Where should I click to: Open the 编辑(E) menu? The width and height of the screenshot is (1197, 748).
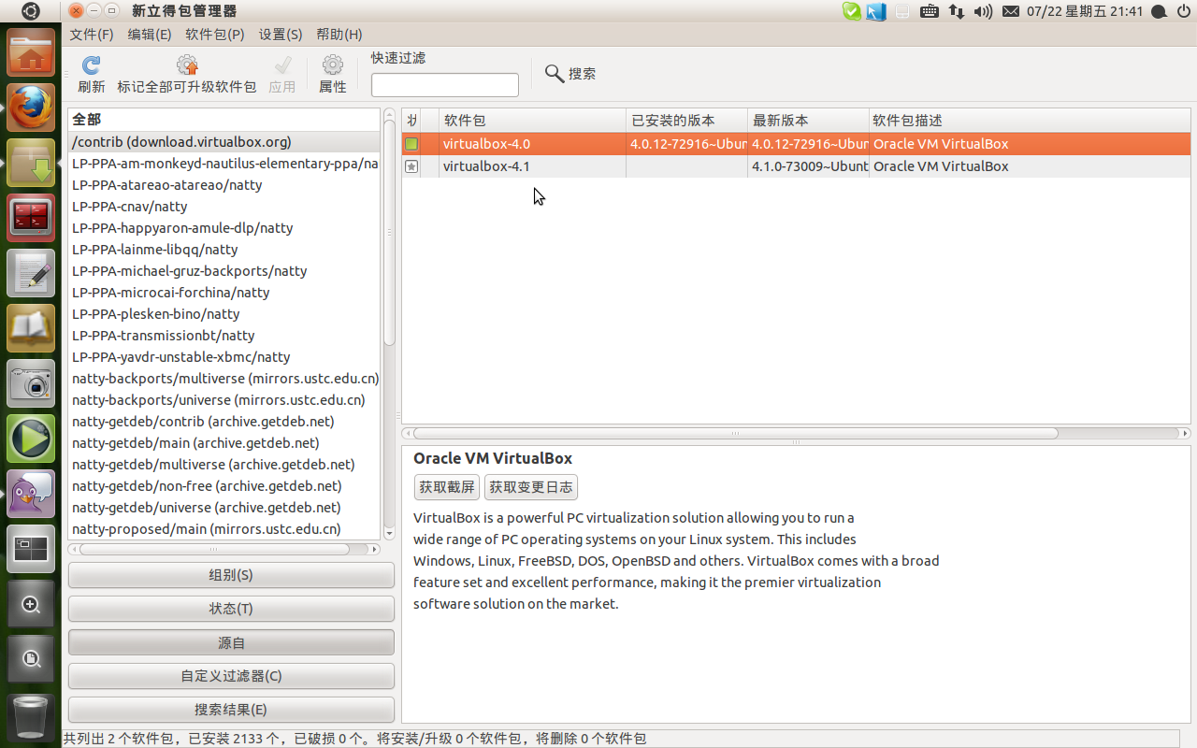click(x=150, y=35)
